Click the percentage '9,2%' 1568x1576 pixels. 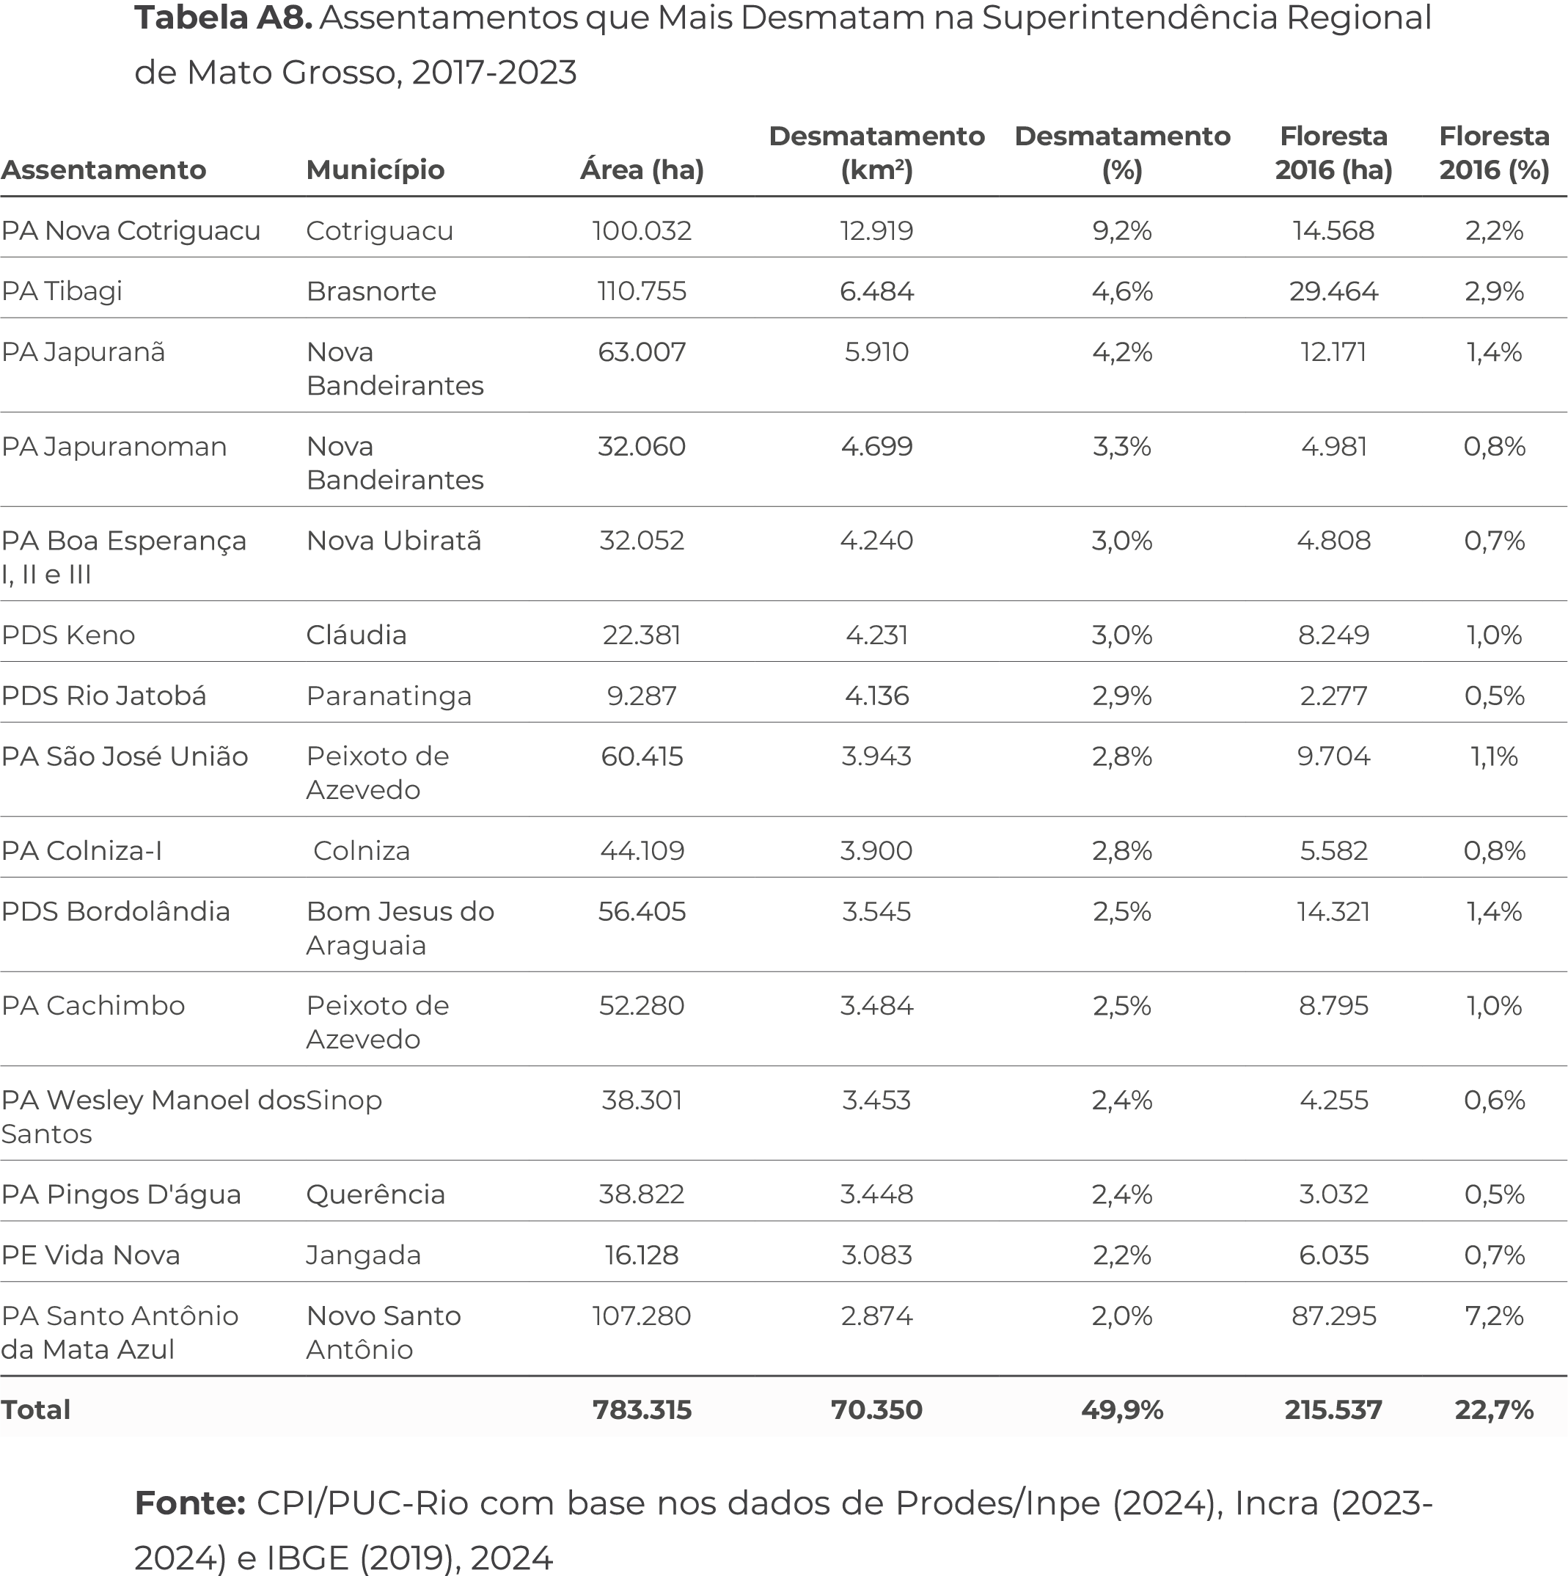tap(1122, 231)
